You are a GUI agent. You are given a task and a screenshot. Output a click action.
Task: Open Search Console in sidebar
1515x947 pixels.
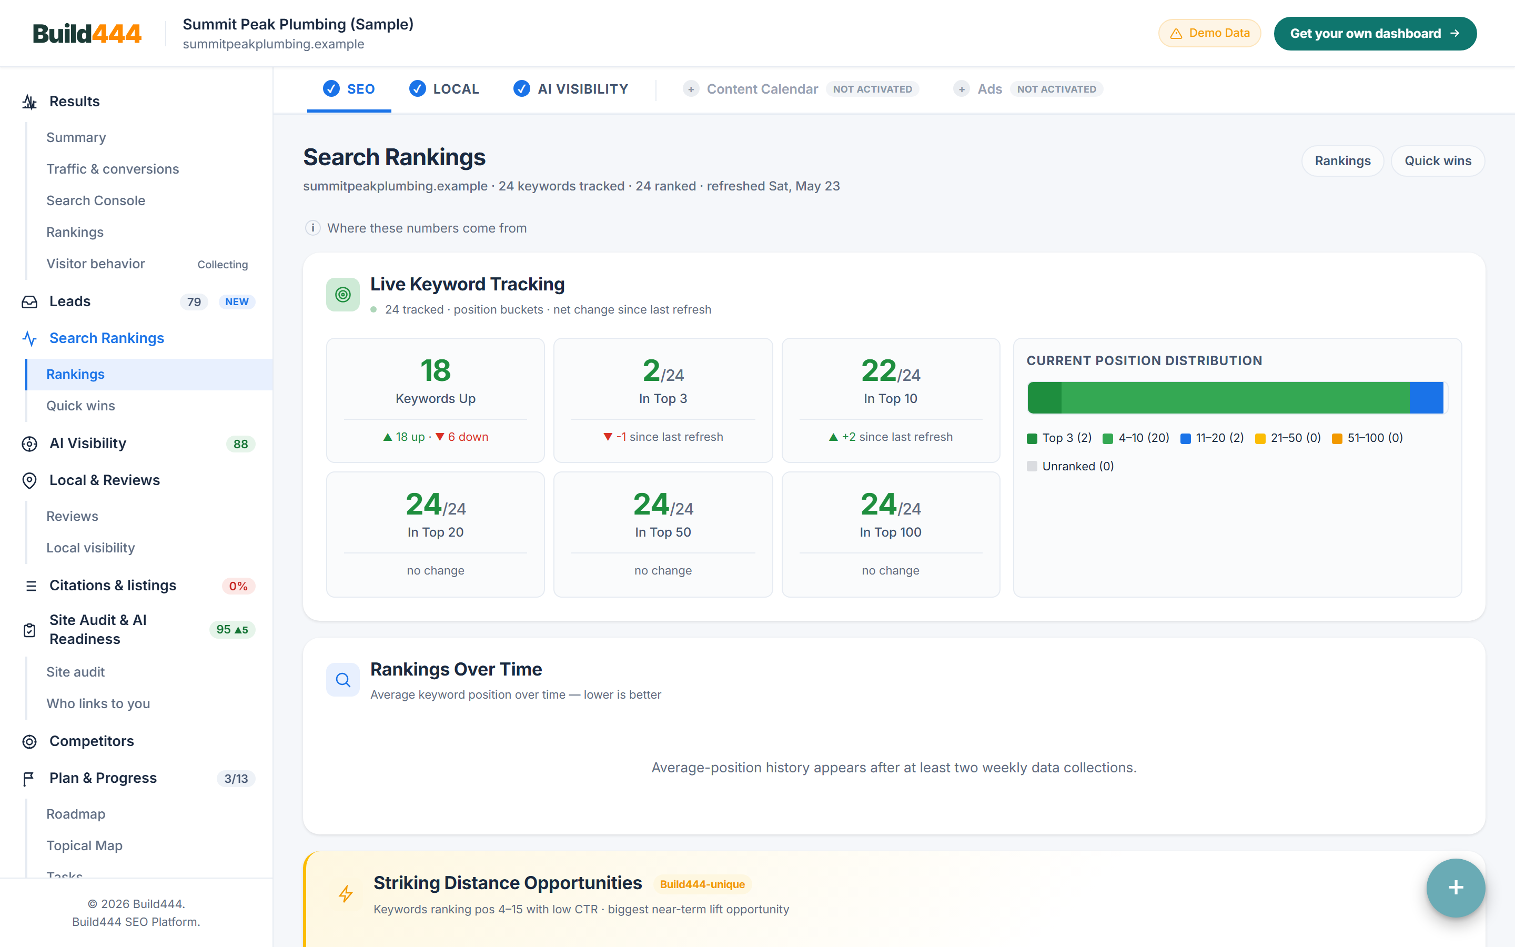(96, 200)
